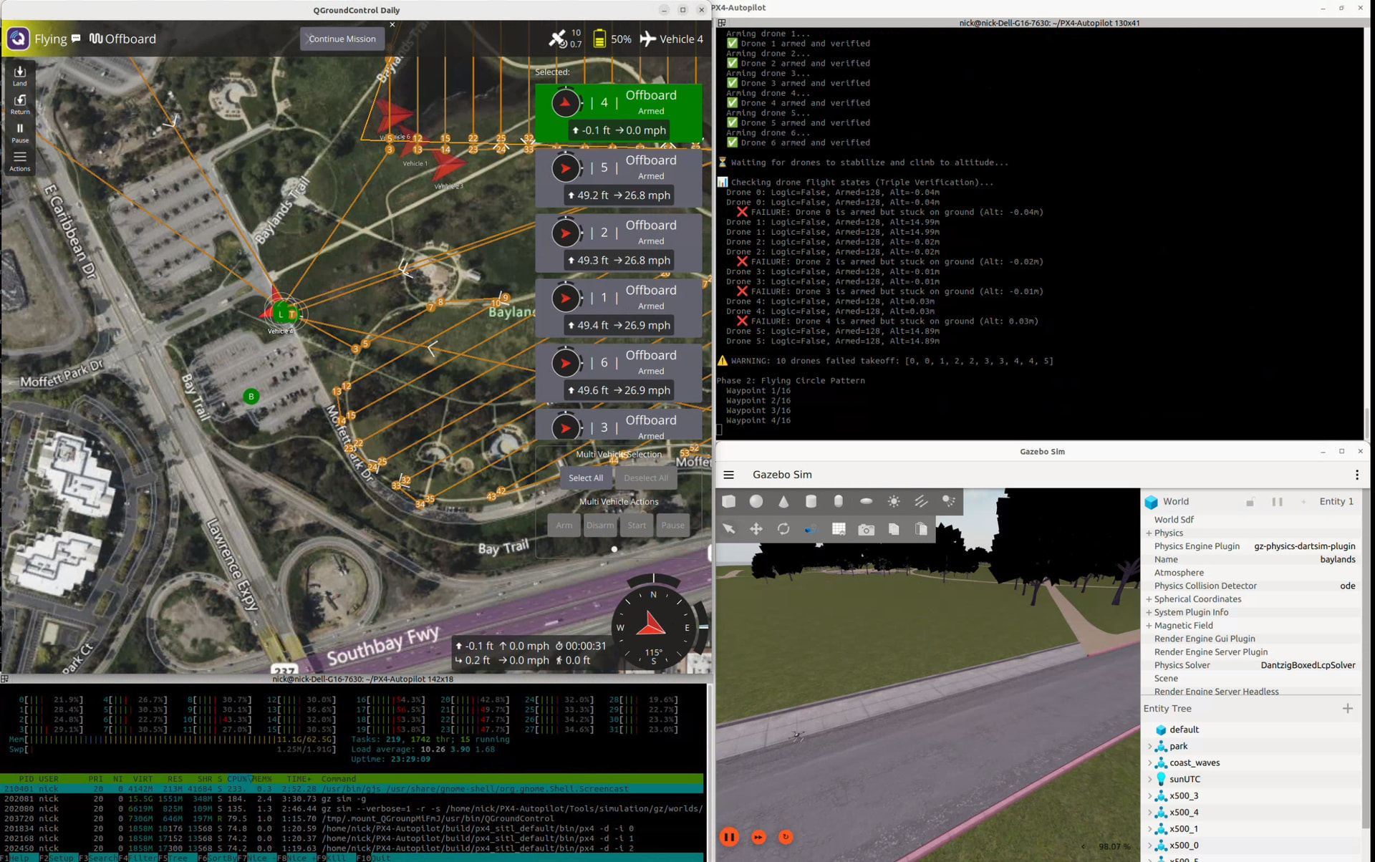Expand the x500_3 entity tree node
Image resolution: width=1375 pixels, height=862 pixels.
[1149, 796]
